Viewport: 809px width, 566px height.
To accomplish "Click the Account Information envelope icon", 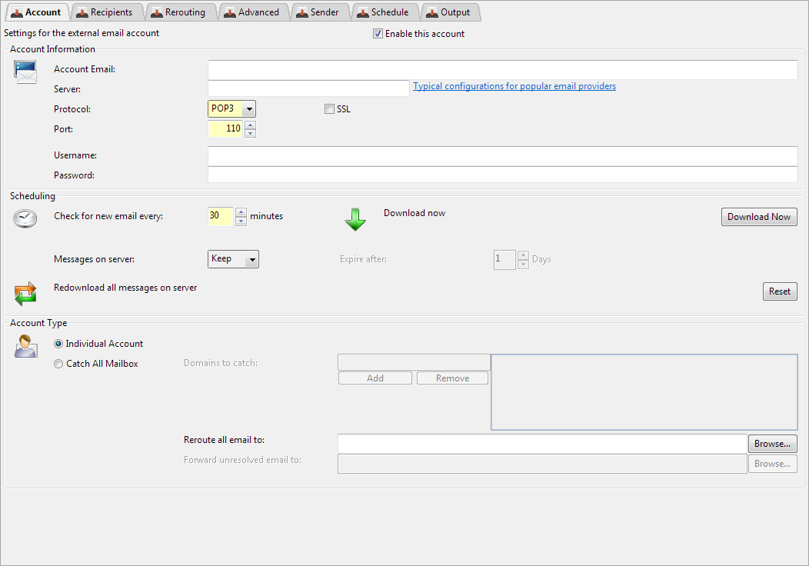I will click(x=25, y=72).
